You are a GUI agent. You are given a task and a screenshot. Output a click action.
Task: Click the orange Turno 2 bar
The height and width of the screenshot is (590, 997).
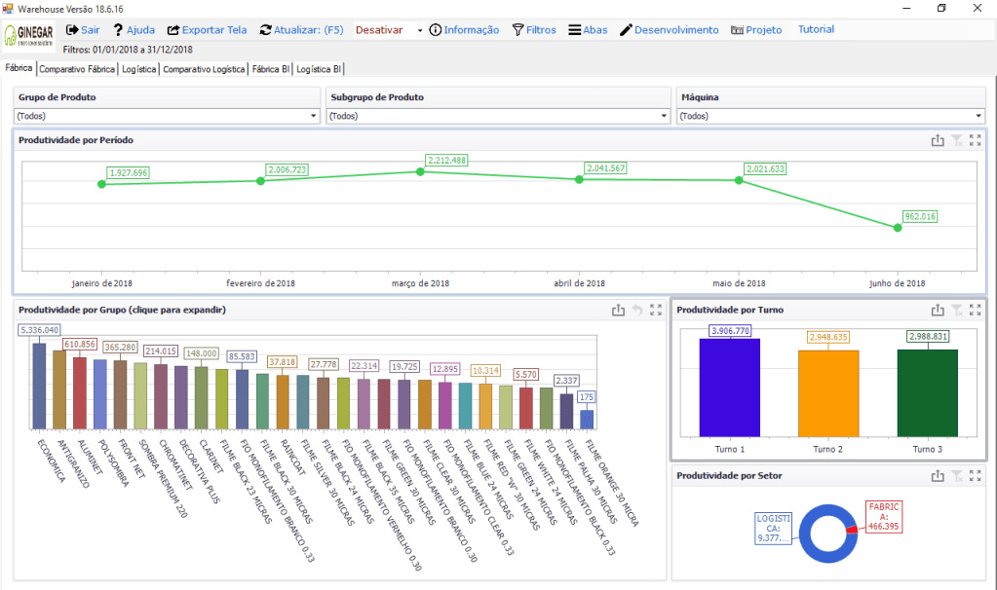click(x=827, y=392)
